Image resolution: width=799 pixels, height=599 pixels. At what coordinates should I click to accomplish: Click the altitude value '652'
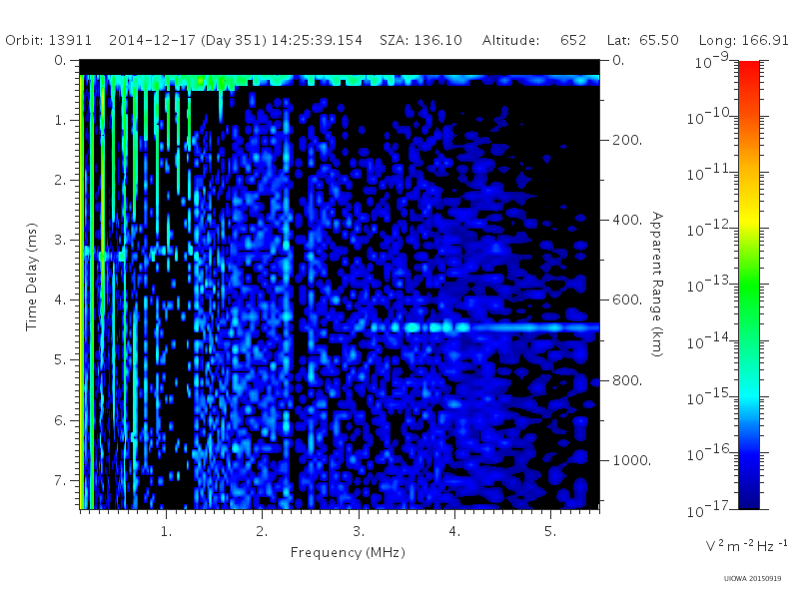pyautogui.click(x=573, y=40)
